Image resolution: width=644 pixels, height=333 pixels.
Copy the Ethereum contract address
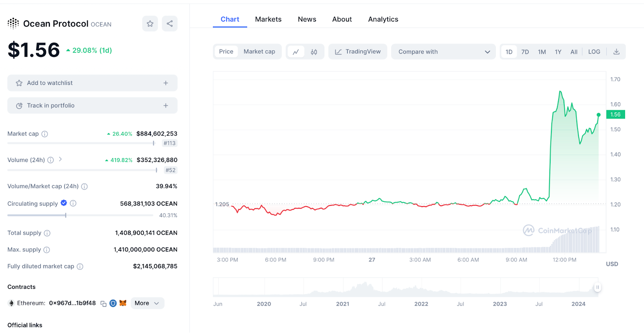(x=103, y=304)
